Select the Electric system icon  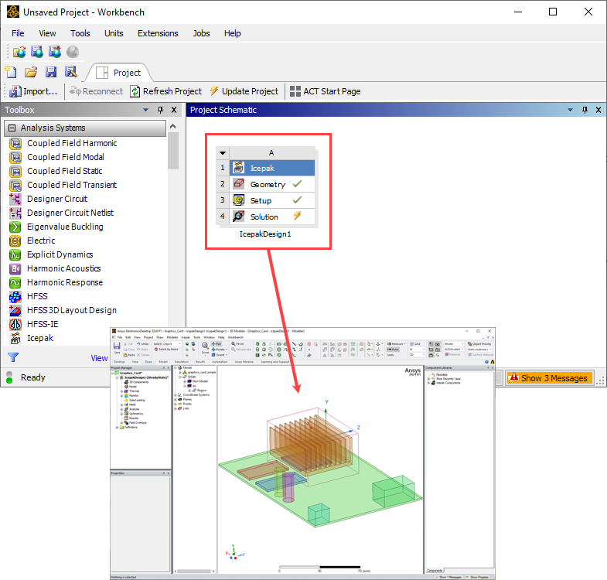(15, 241)
